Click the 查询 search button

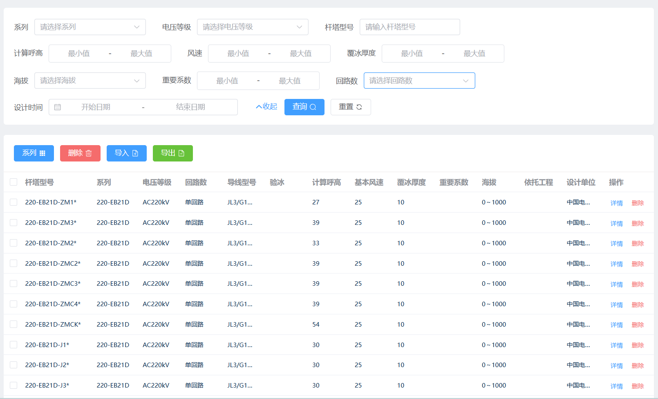tap(304, 107)
